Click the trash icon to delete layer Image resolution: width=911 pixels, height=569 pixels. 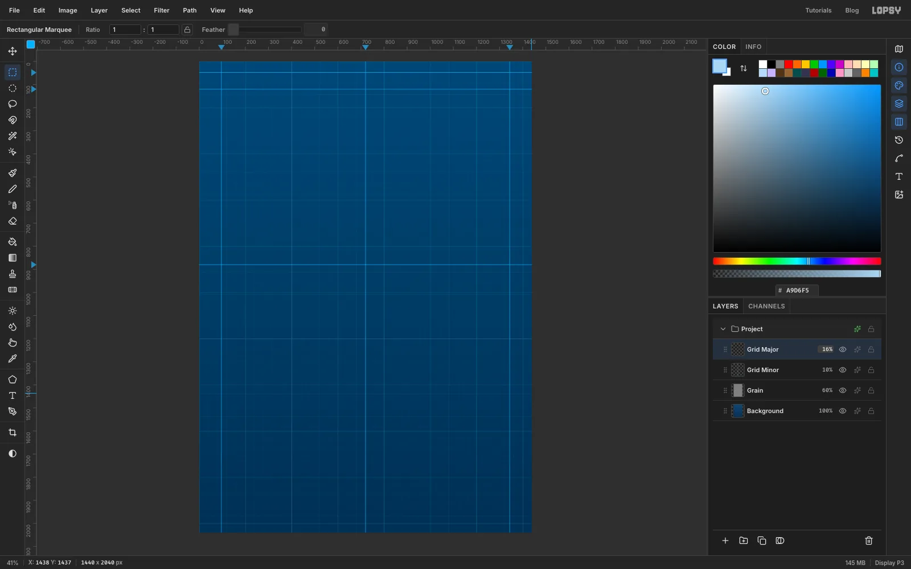869,541
